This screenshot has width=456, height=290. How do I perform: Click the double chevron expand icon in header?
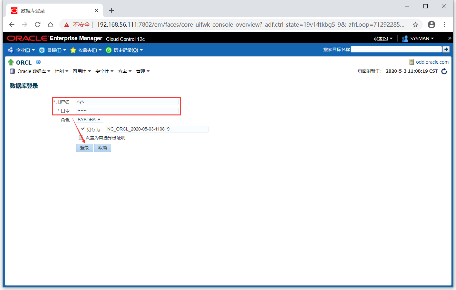(x=450, y=38)
